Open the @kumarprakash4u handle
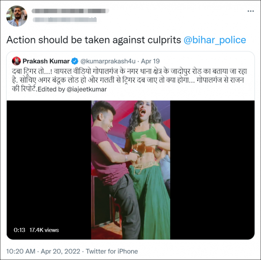Image resolution: width=261 pixels, height=260 pixels. [108, 61]
